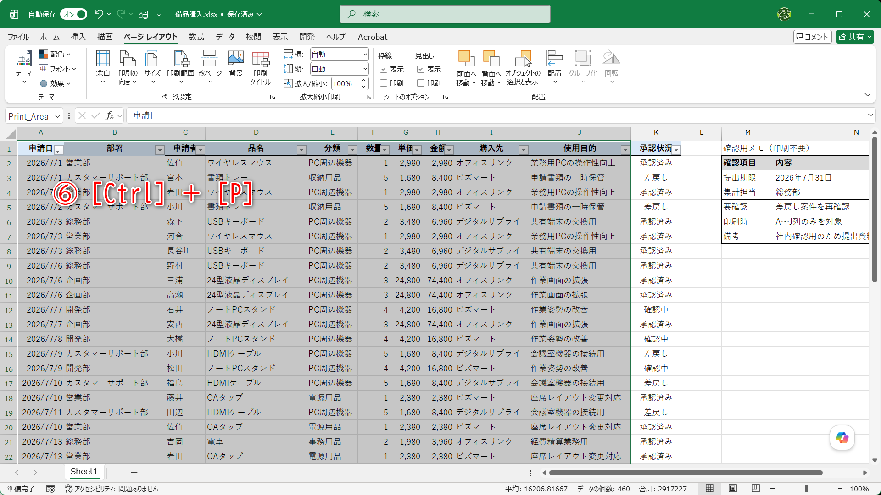Open filter dropdown for 品名 column
This screenshot has width=881, height=495.
301,150
